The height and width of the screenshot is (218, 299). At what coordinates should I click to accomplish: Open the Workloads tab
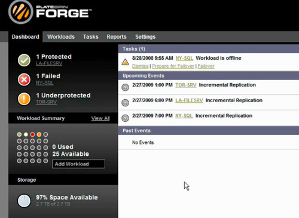[x=61, y=37]
